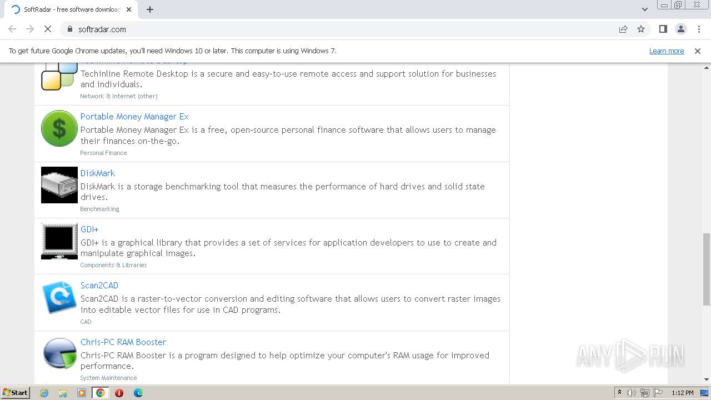The width and height of the screenshot is (711, 400).
Task: Stop loading the page
Action: [x=48, y=29]
